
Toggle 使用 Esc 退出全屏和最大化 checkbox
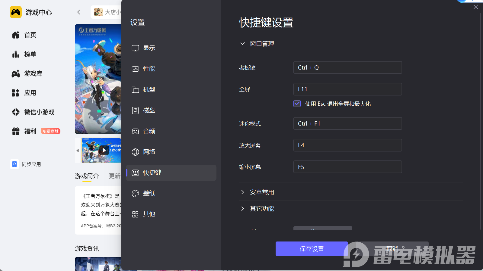[x=297, y=104]
